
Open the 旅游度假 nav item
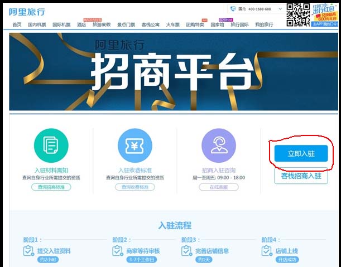point(102,25)
